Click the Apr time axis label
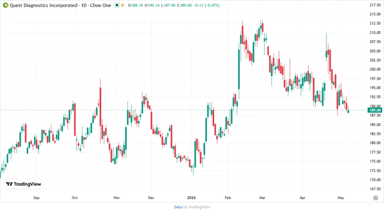This screenshot has height=212, width=384. tap(303, 198)
